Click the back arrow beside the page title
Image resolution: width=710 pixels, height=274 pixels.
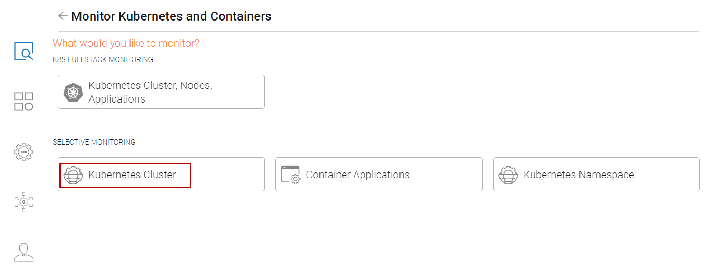(63, 16)
